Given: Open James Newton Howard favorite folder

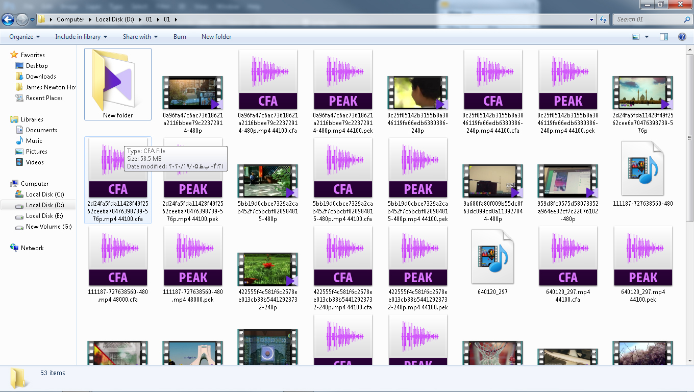Looking at the screenshot, I should 45,87.
